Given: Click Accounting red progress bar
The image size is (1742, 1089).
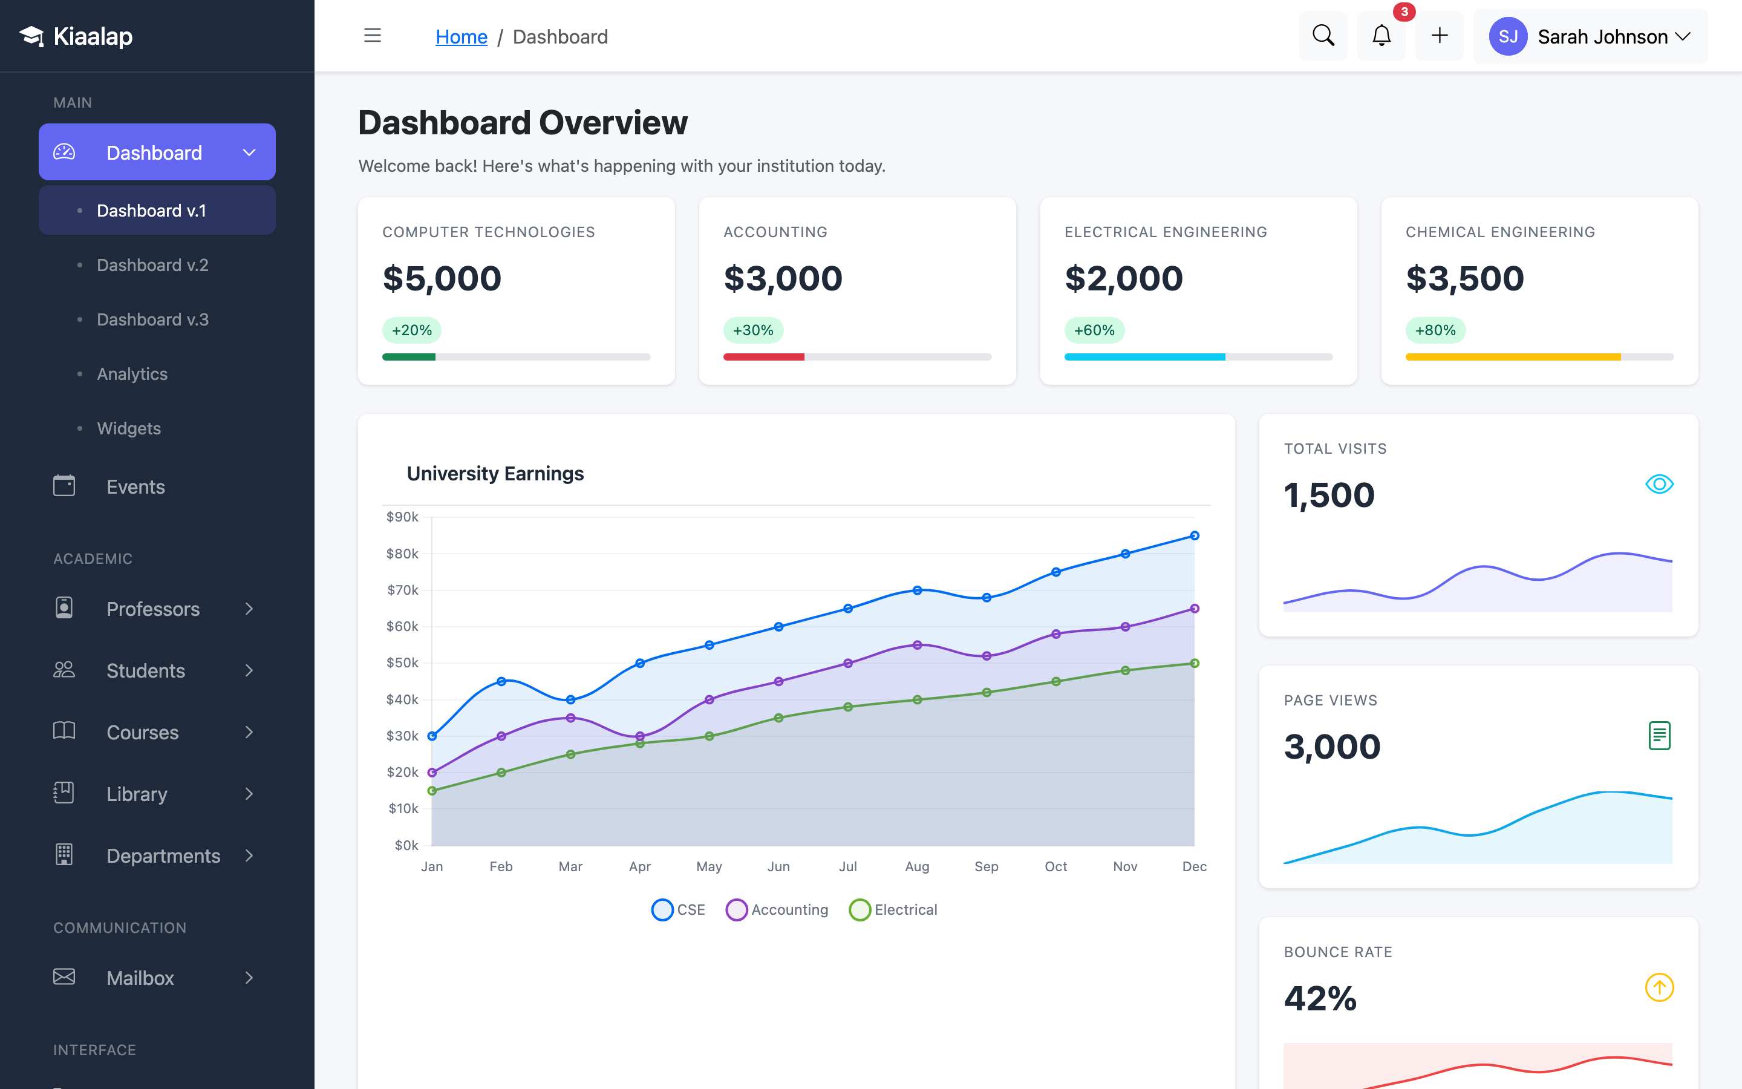Looking at the screenshot, I should (764, 357).
